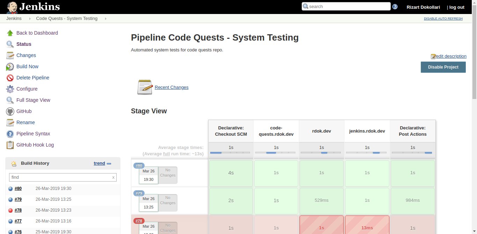
Task: Collapse the build history trend toggle icon
Action: [x=109, y=164]
